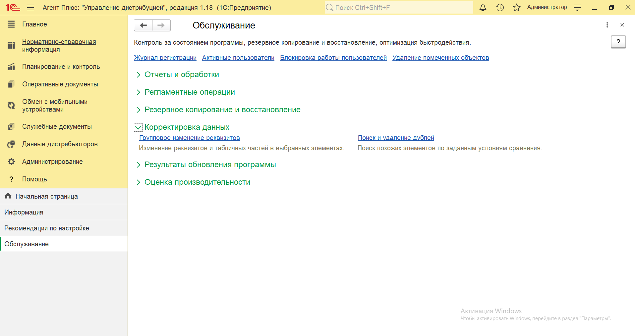The width and height of the screenshot is (635, 336).
Task: Open the Главное section
Action: click(34, 24)
